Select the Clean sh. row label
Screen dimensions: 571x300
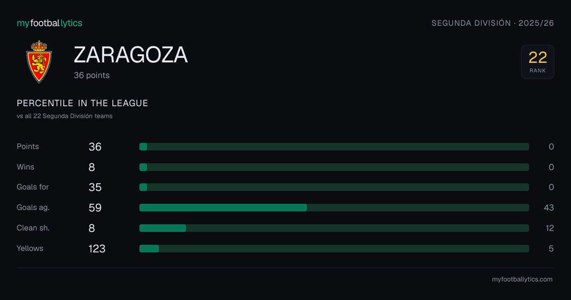(x=33, y=228)
